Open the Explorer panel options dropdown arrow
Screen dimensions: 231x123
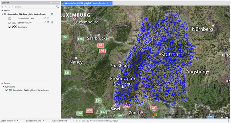coord(51,3)
